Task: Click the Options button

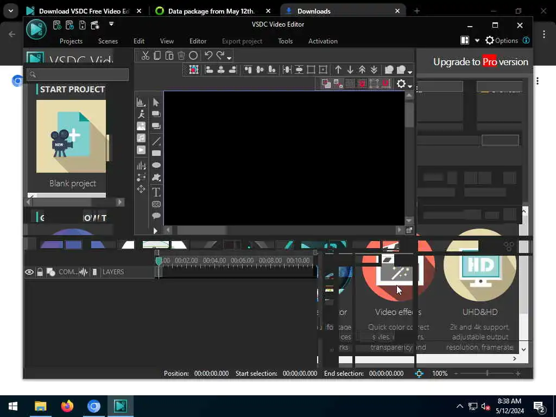Action: tap(502, 40)
